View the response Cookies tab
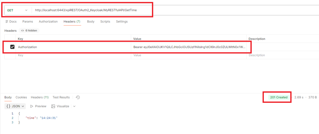This screenshot has height=134, width=319. [x=21, y=98]
